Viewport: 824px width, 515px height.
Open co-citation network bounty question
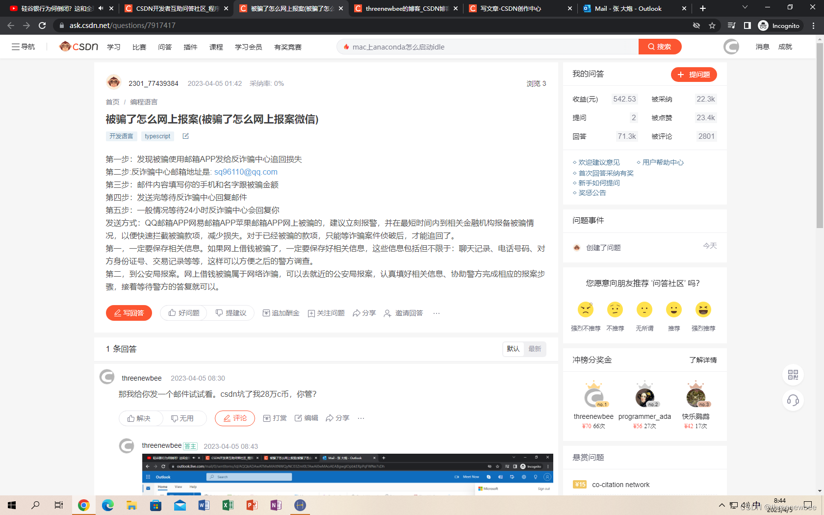click(620, 485)
